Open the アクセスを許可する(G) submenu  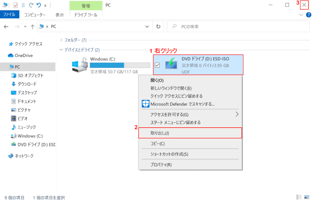point(190,115)
